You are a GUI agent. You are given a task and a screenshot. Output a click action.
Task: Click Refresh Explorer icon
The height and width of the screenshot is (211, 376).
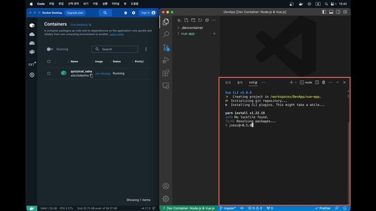200,21
